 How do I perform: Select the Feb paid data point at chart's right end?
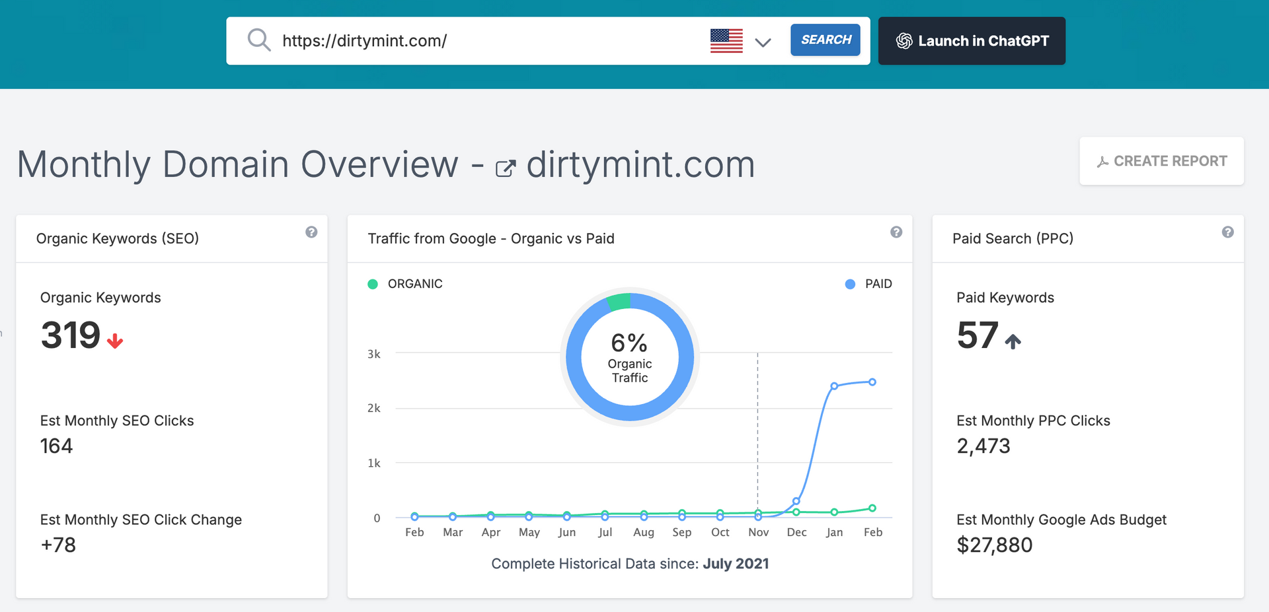click(x=872, y=382)
